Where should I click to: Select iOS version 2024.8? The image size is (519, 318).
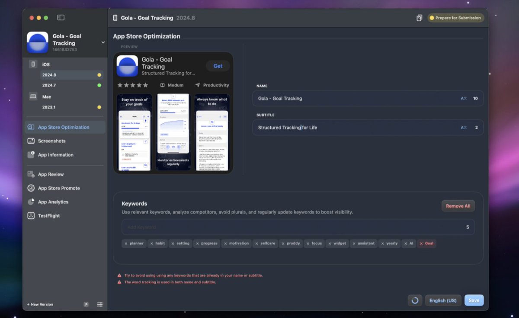(x=72, y=75)
